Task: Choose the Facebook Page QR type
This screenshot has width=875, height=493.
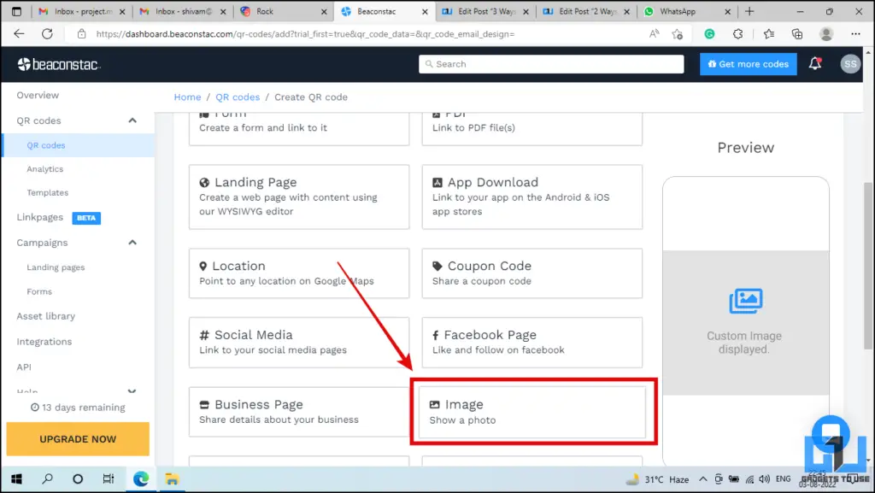Action: click(x=531, y=343)
